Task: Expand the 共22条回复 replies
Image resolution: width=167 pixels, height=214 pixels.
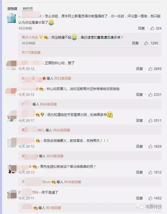Action: (x=63, y=78)
